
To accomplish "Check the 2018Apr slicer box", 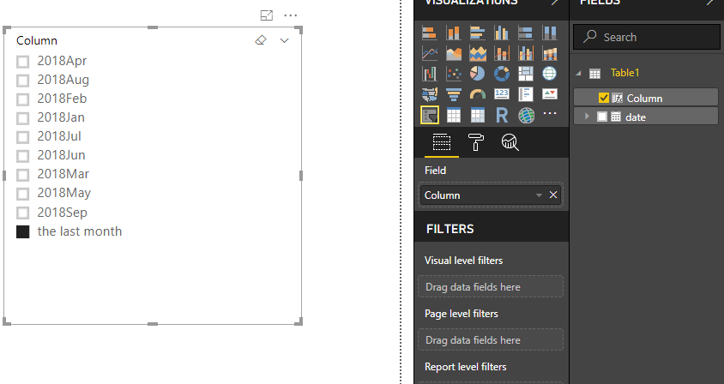I will (22, 62).
